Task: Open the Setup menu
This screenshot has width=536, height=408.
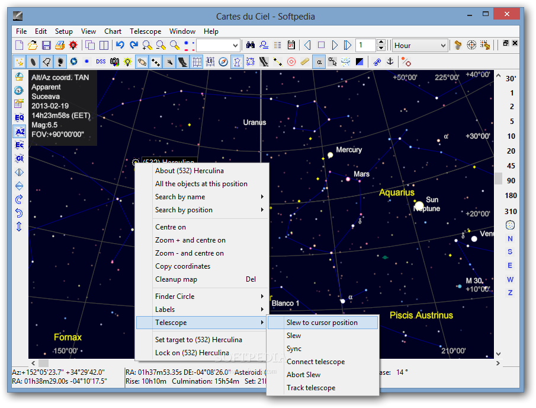Action: tap(64, 31)
